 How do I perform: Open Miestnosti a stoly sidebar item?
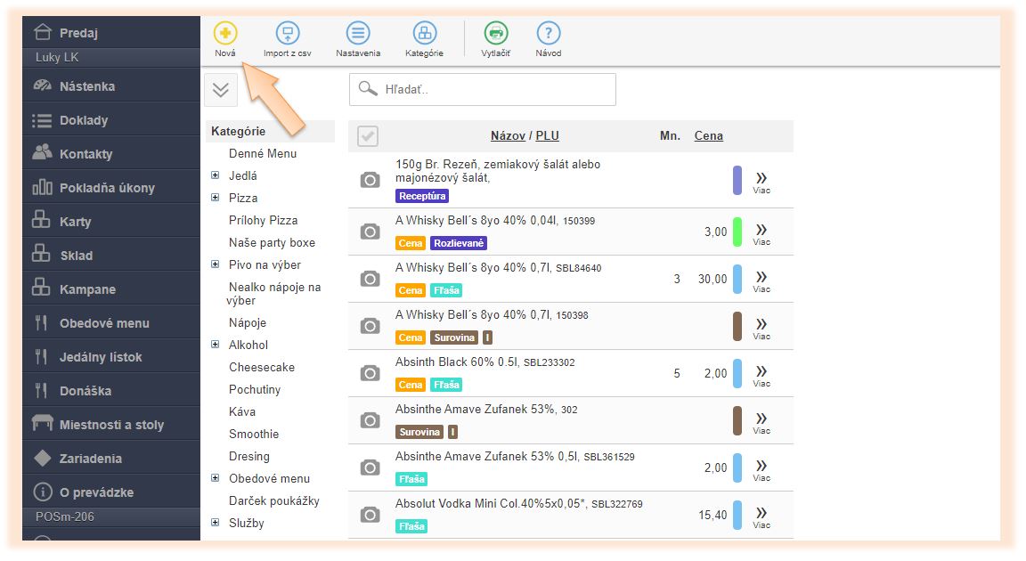pos(111,425)
